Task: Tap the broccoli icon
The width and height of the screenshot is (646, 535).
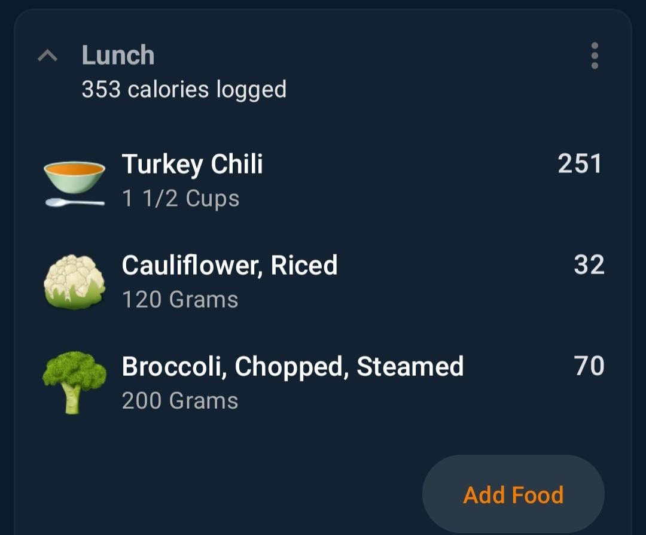Action: (x=75, y=382)
